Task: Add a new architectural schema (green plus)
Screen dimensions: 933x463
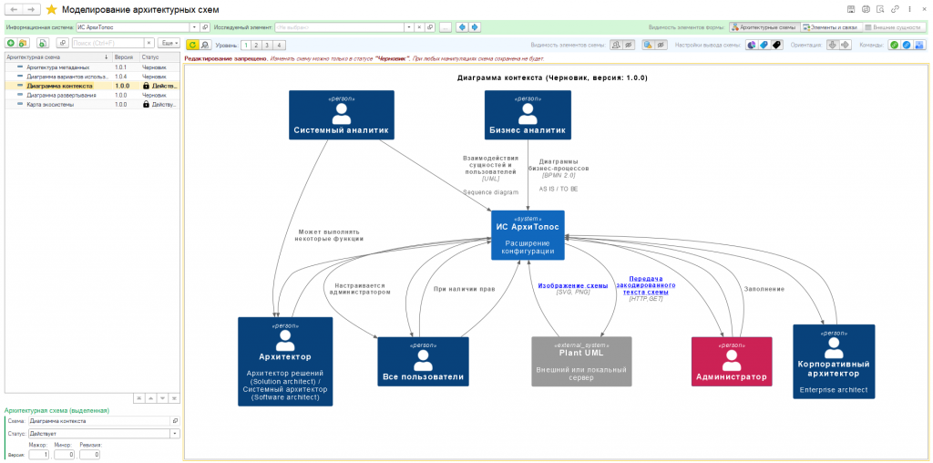Action: click(x=11, y=44)
